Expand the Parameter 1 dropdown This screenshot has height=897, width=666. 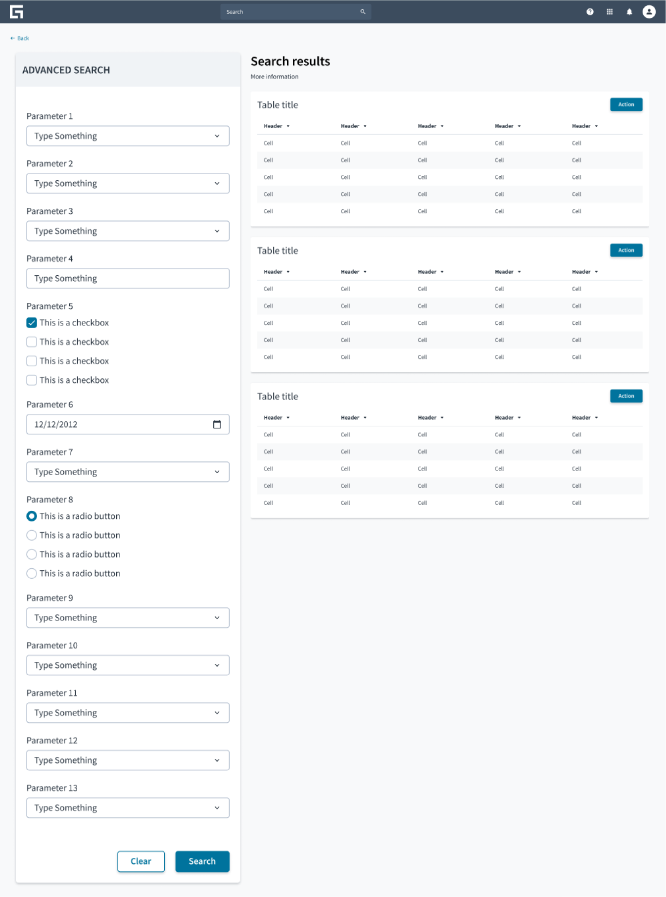coord(128,136)
